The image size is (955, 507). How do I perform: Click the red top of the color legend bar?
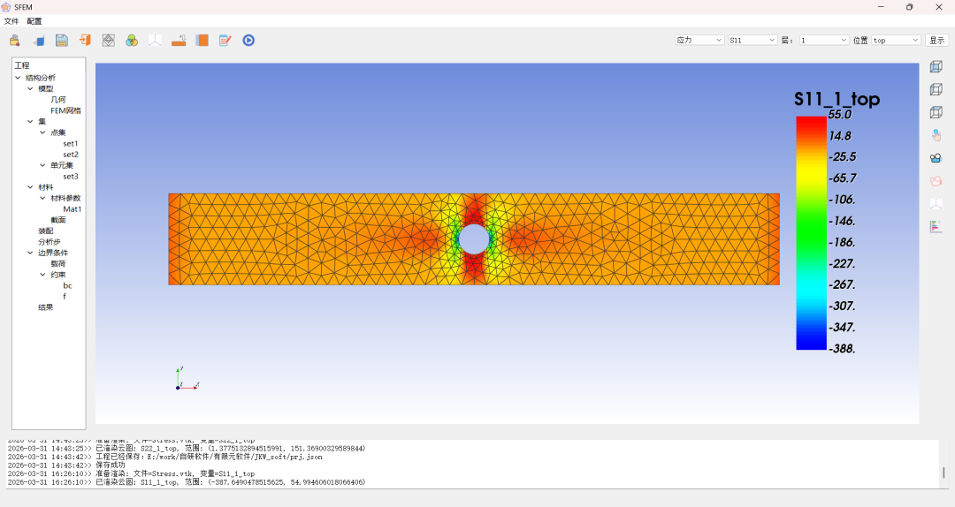811,122
